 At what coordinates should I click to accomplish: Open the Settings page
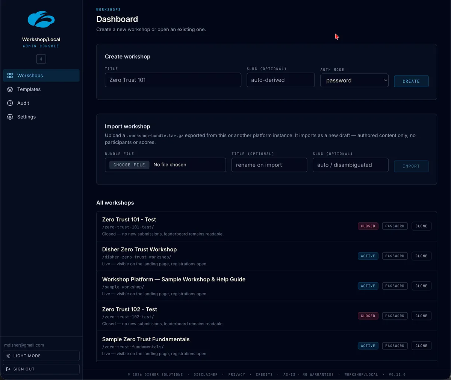(41, 117)
